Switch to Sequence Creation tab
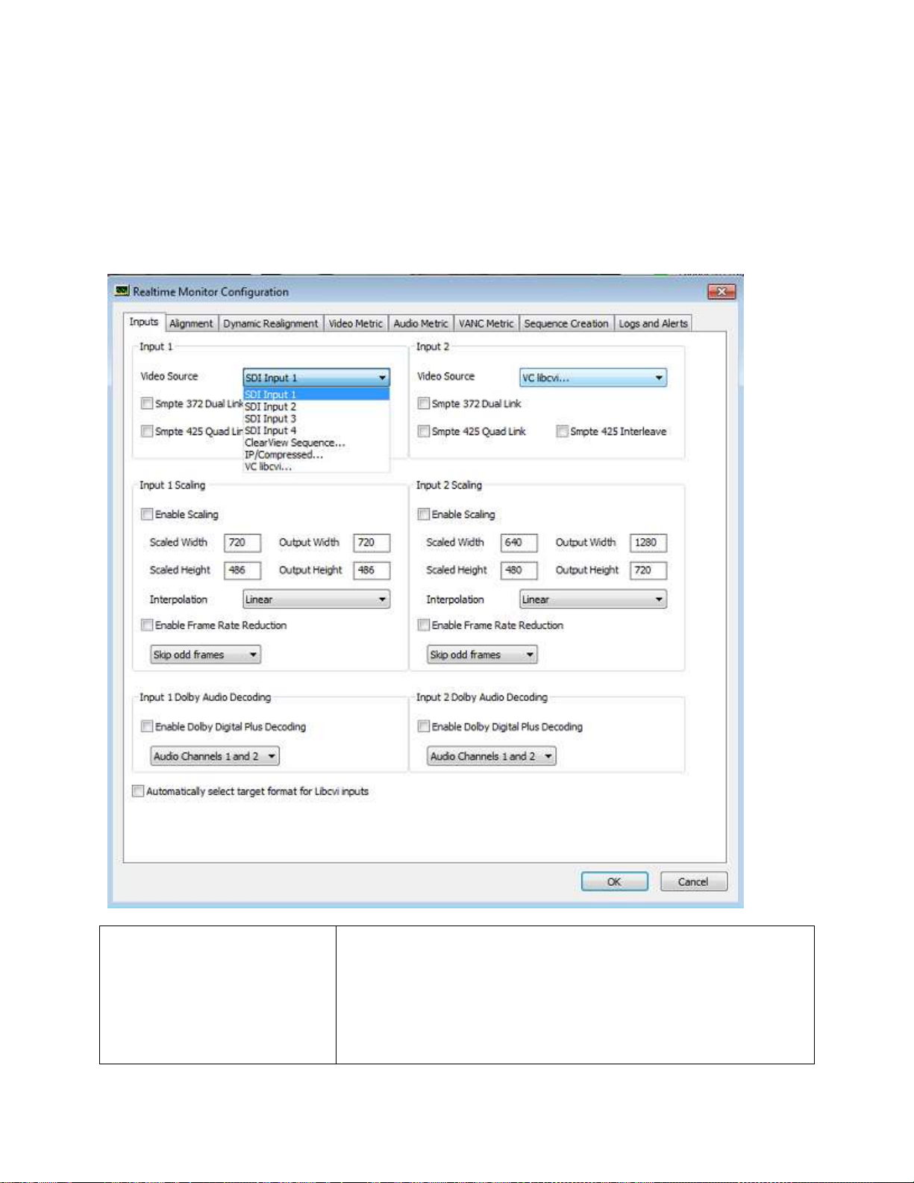The width and height of the screenshot is (914, 1183). [566, 323]
